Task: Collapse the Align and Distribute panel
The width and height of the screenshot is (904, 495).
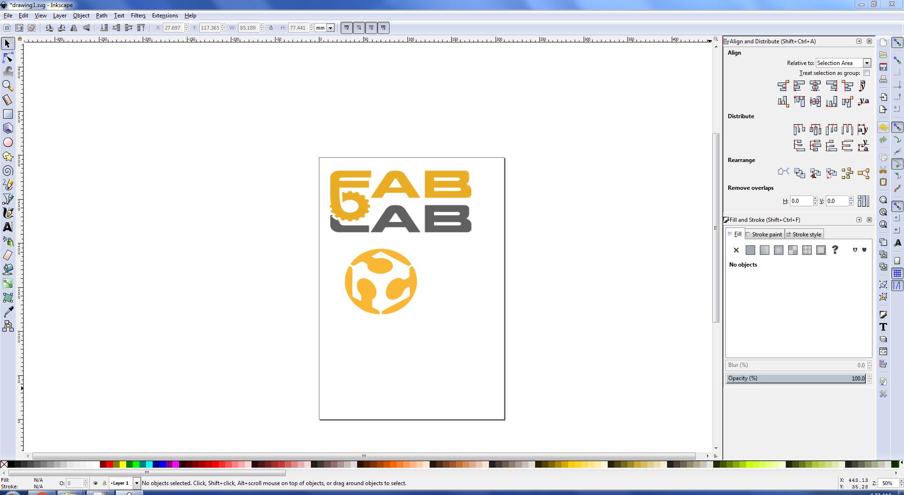Action: [x=859, y=41]
